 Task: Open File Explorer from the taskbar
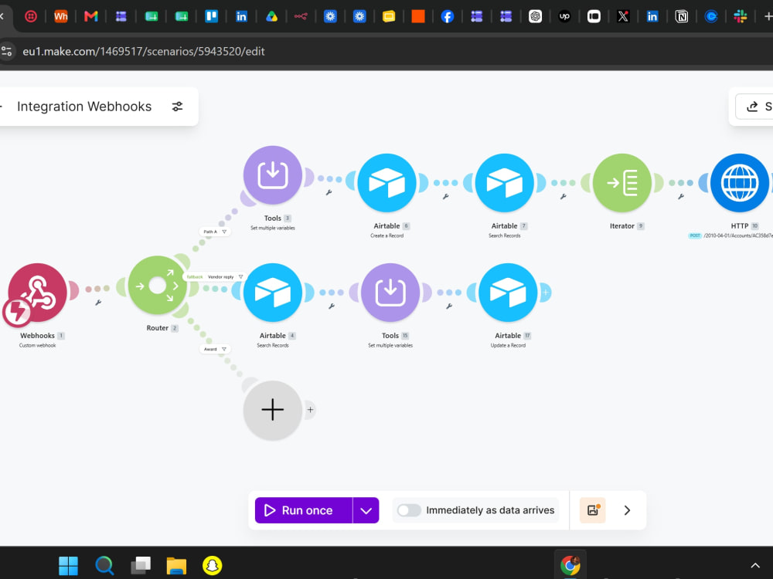tap(176, 566)
